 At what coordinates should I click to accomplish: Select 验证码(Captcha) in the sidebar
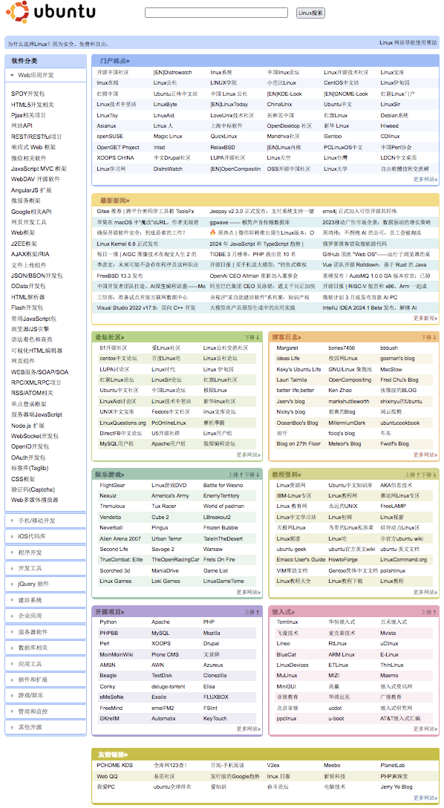[33, 489]
